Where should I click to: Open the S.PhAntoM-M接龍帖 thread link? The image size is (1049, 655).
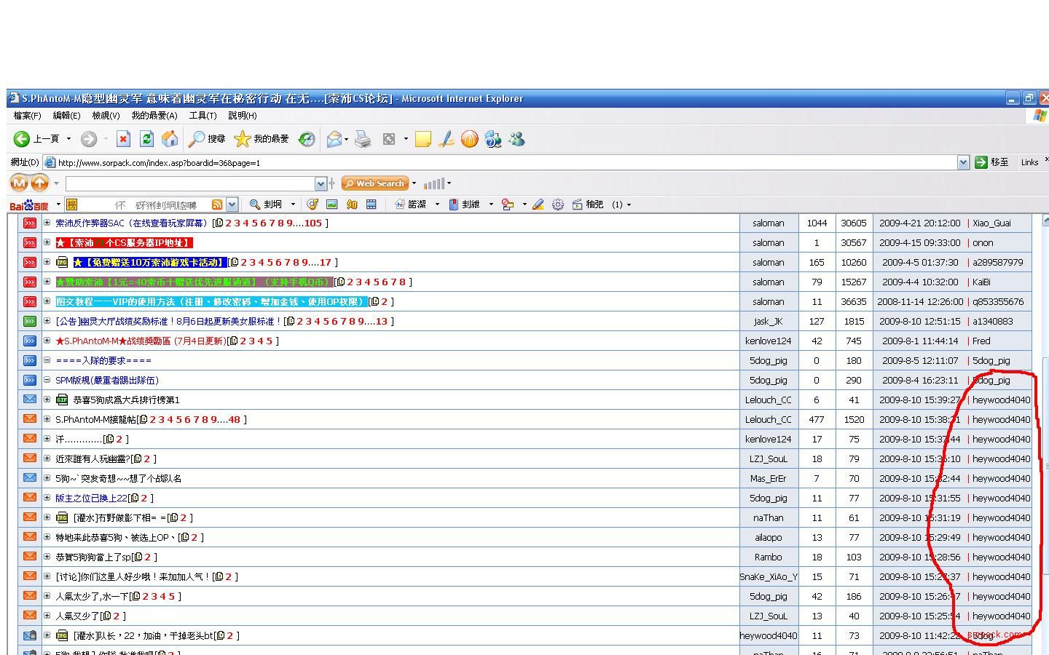95,420
